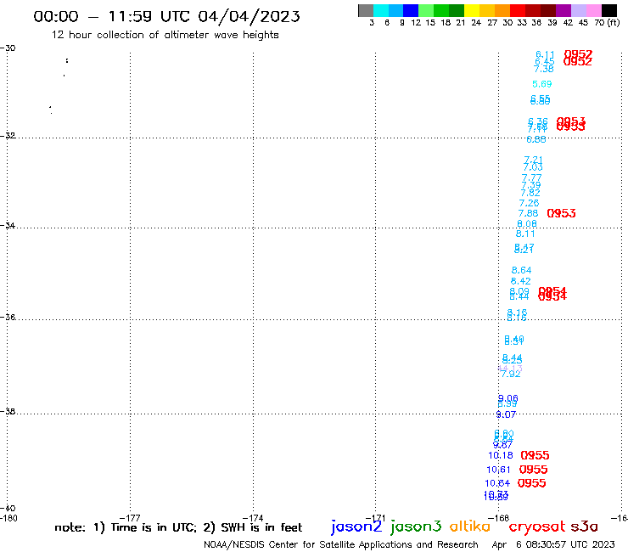Image resolution: width=628 pixels, height=552 pixels.
Task: Click the light green swatch in the legend
Action: click(x=426, y=10)
